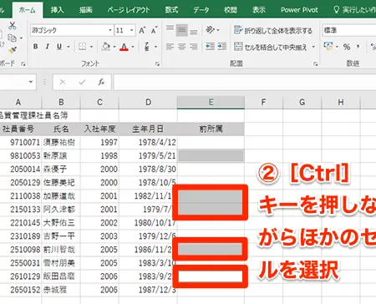Click the formula bar input field
Image resolution: width=376 pixels, height=304 pixels.
(245, 82)
